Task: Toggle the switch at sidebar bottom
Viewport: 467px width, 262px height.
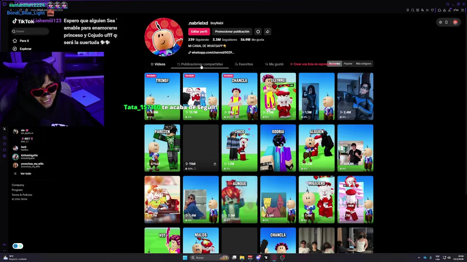Action: coord(18,246)
